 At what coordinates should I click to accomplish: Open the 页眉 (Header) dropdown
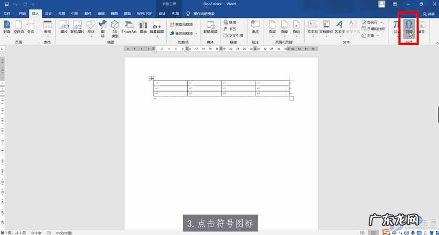pyautogui.click(x=272, y=28)
